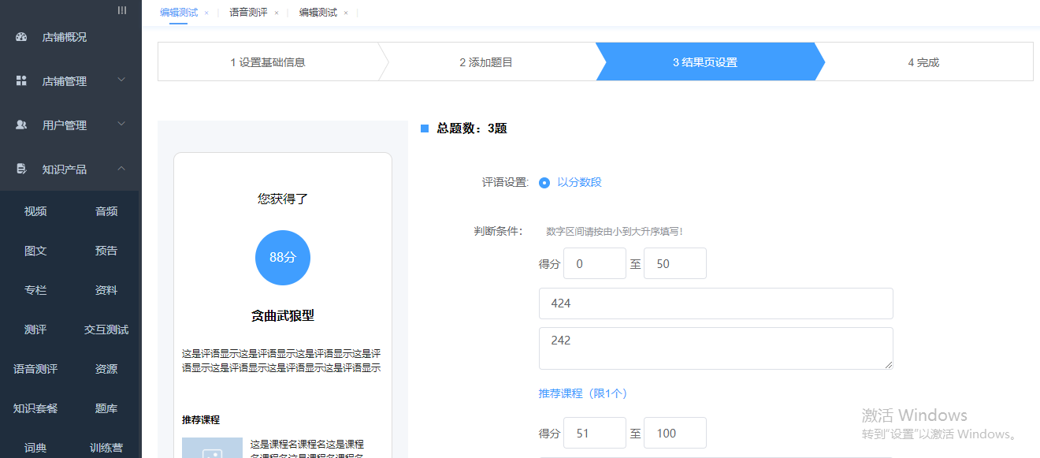
Task: Close the first 编辑测试 tab
Action: (206, 13)
